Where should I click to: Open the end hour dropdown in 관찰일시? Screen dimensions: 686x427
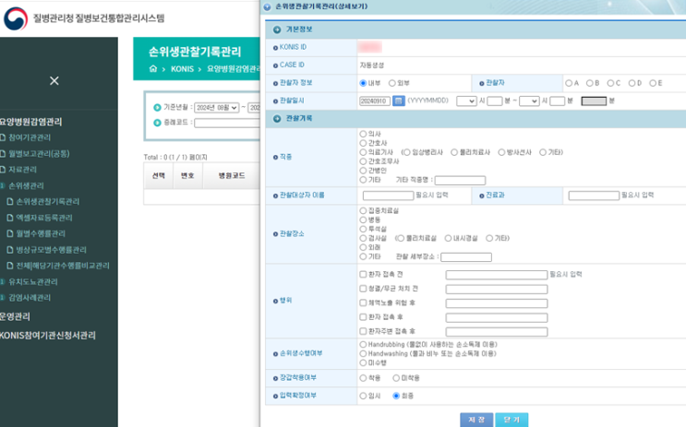coord(529,101)
